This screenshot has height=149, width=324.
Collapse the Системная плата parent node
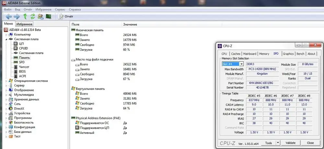[6, 39]
